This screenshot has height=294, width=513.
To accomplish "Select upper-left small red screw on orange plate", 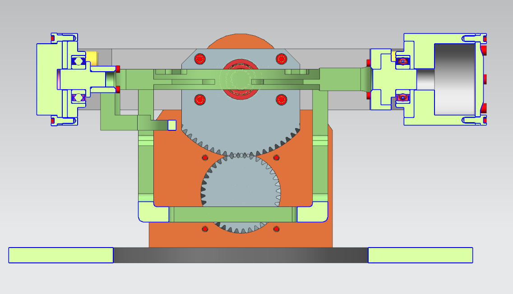I will pyautogui.click(x=205, y=158).
